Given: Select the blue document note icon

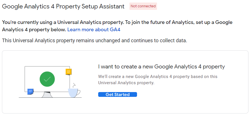Looking at the screenshot, I should click(30, 92).
